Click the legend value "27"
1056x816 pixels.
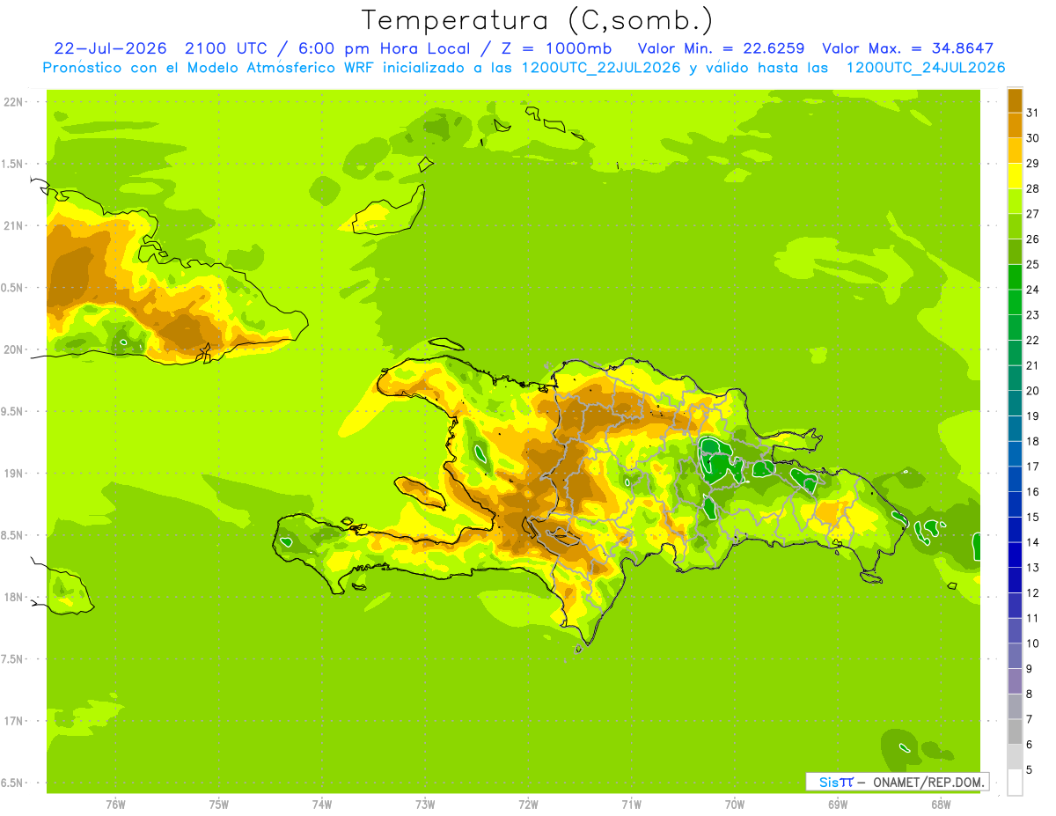[x=1032, y=214]
